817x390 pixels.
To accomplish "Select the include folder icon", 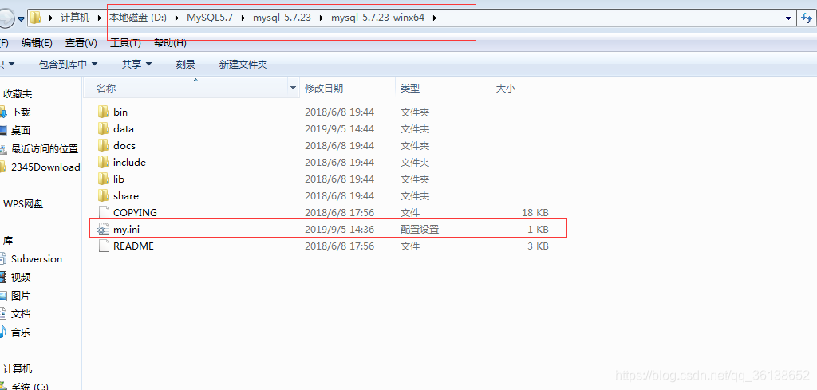I will coord(103,162).
